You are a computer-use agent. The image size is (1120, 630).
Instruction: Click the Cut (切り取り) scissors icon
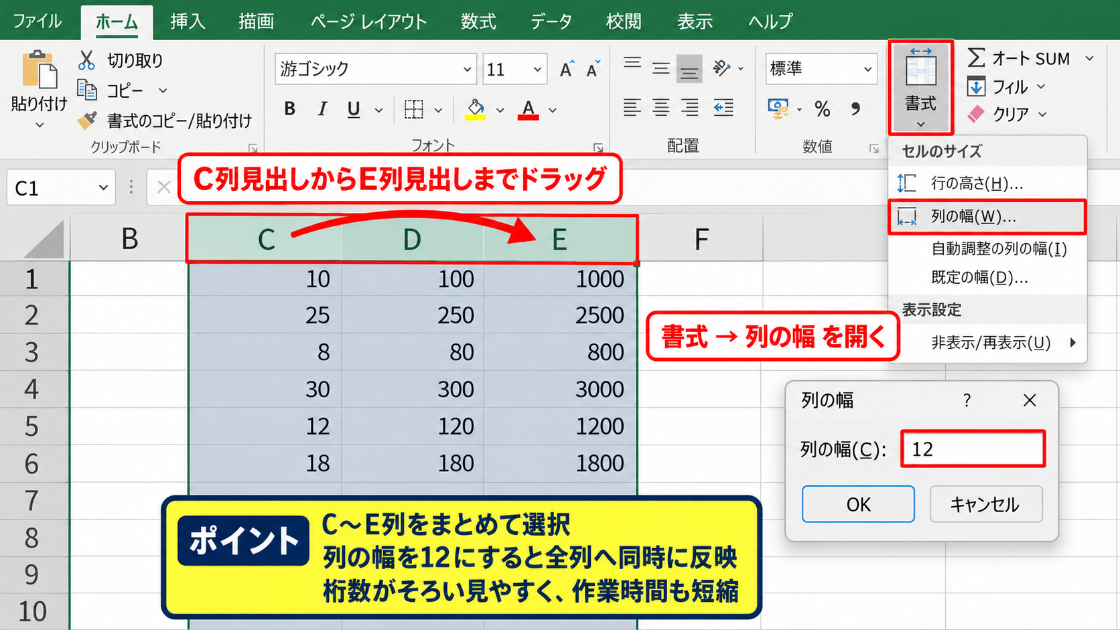(86, 60)
